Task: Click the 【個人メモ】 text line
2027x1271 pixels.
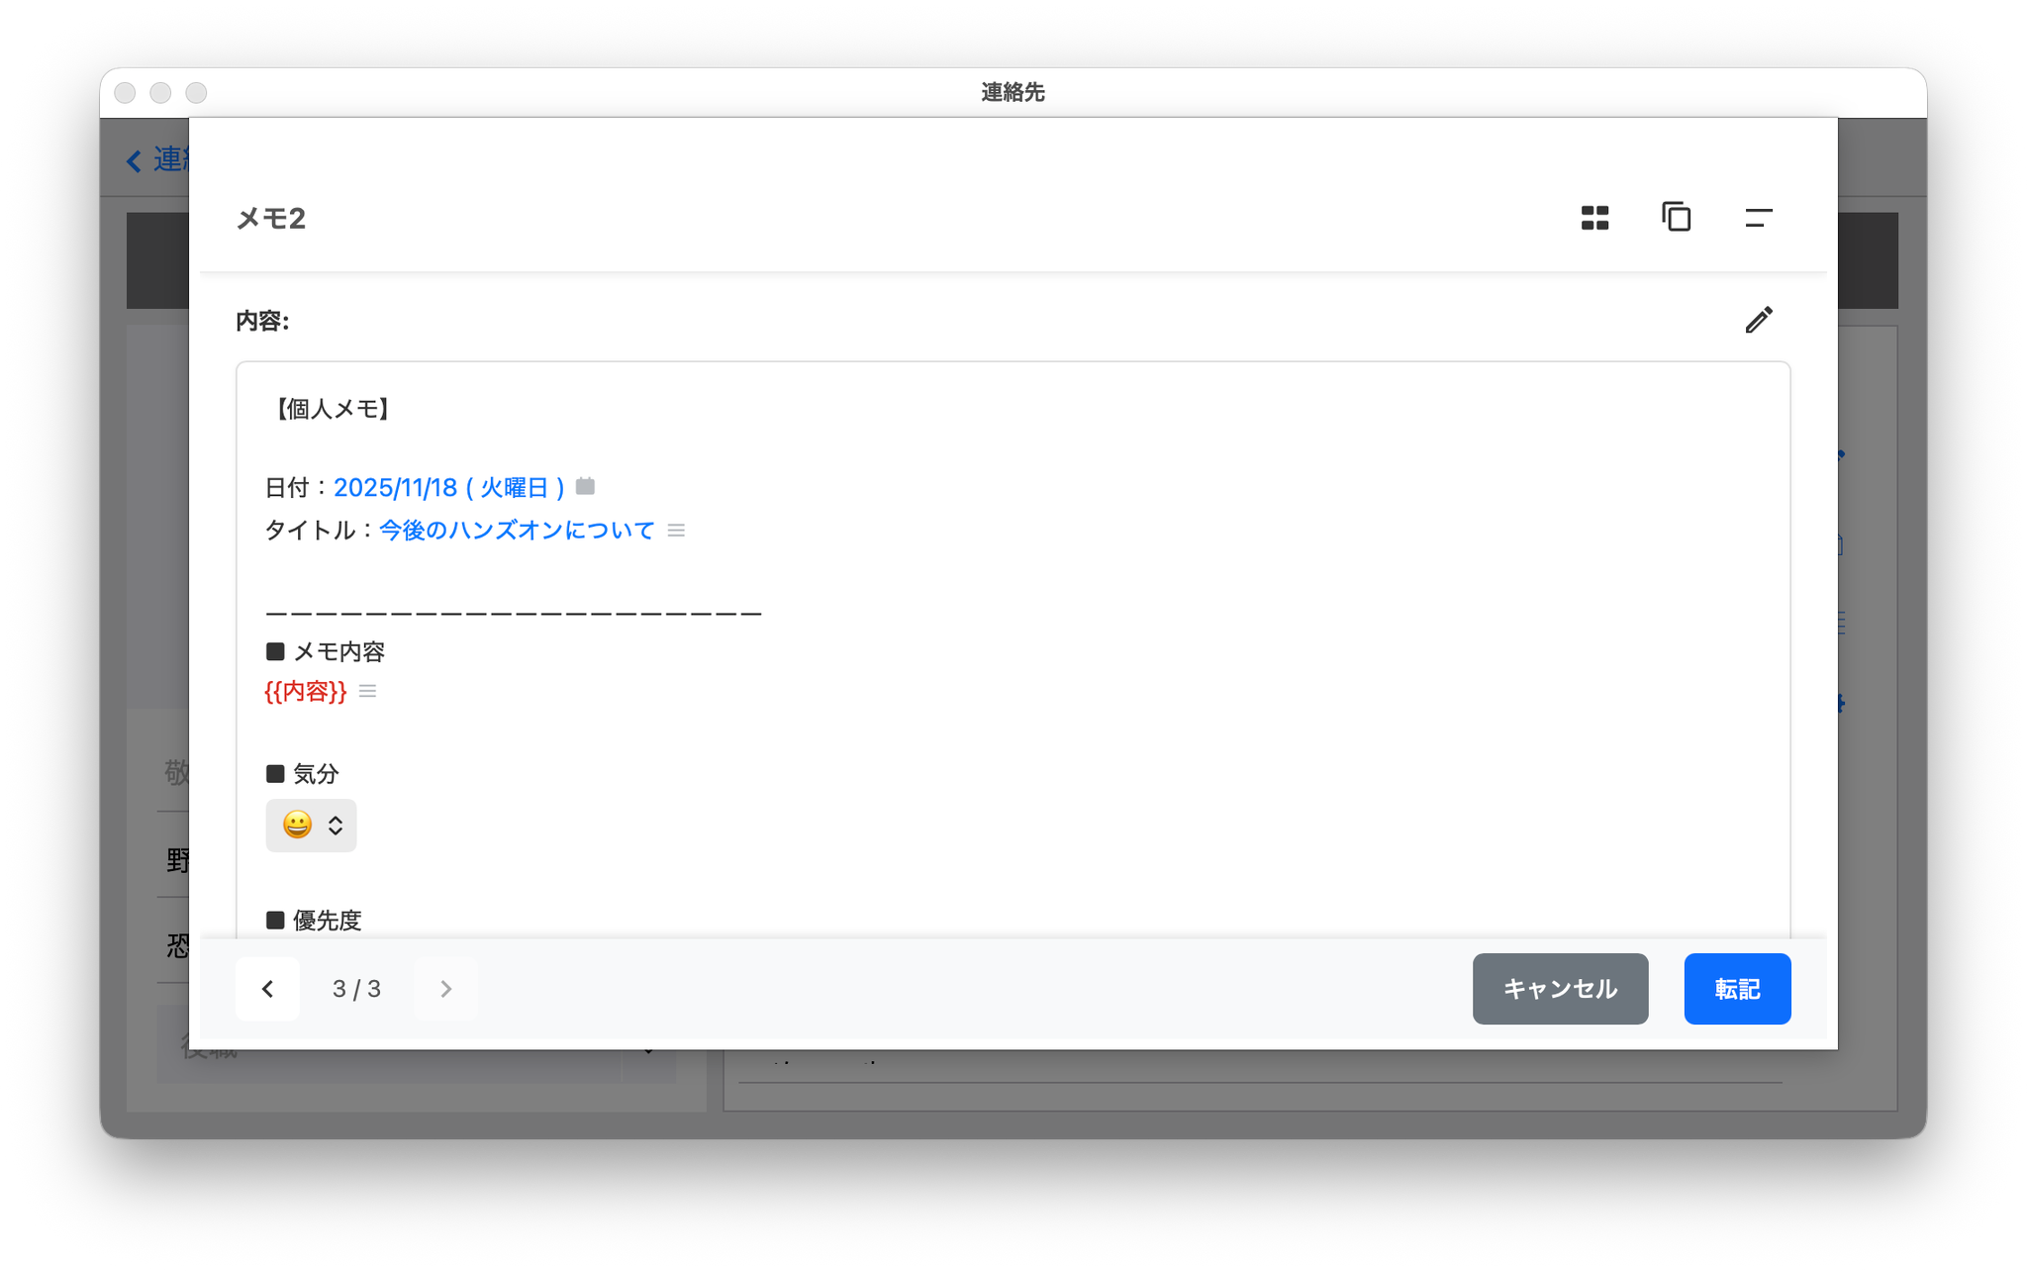Action: click(x=332, y=409)
